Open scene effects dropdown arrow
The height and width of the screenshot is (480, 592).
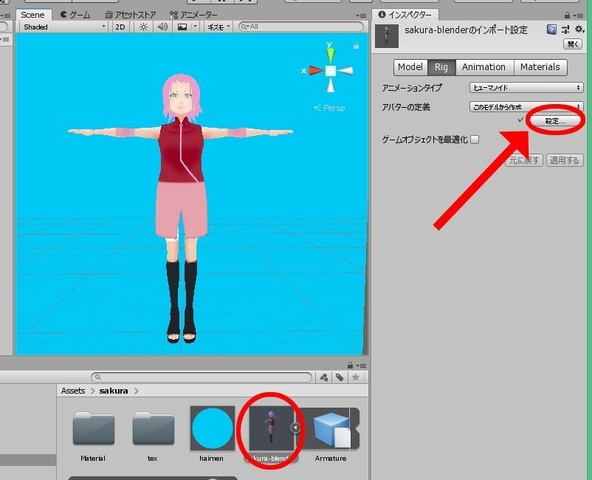point(195,27)
